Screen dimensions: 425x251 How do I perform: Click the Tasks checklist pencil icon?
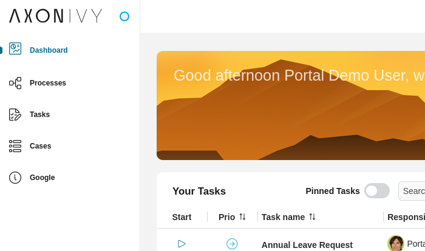click(15, 115)
